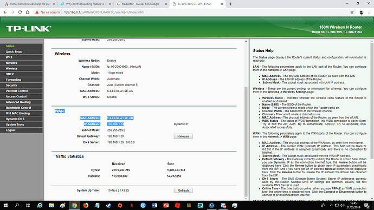
Task: Click the browser back arrow
Action: coord(5,12)
